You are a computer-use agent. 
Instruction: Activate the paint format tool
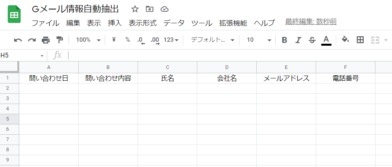pyautogui.click(x=59, y=40)
